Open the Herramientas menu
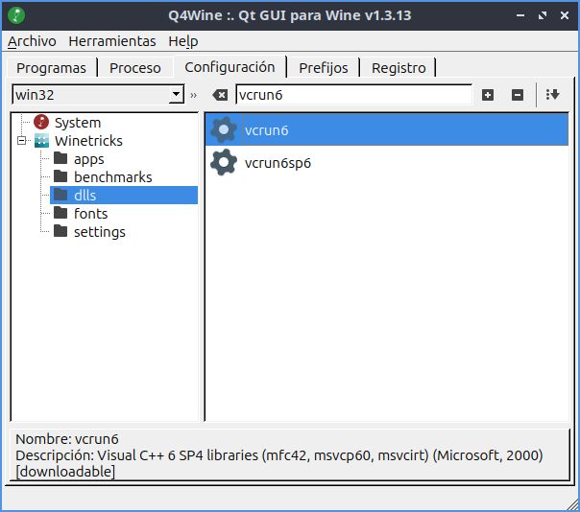The width and height of the screenshot is (580, 512). point(112,41)
